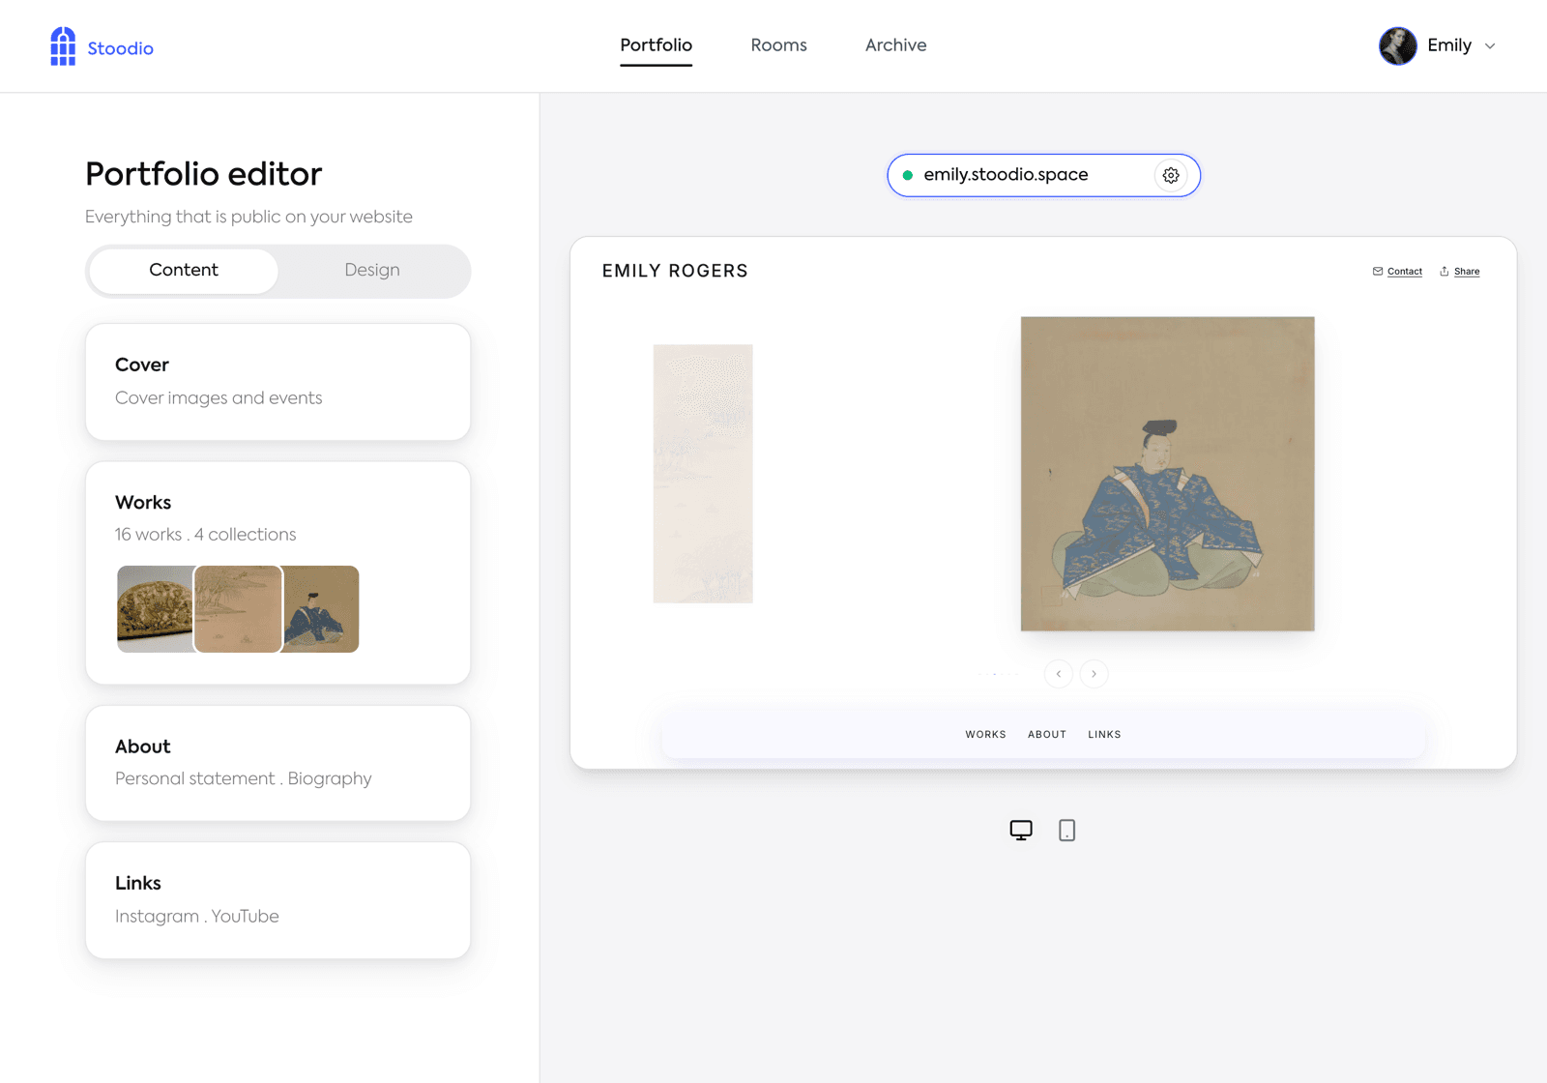Open domain settings gear icon
1547x1083 pixels.
pos(1171,175)
